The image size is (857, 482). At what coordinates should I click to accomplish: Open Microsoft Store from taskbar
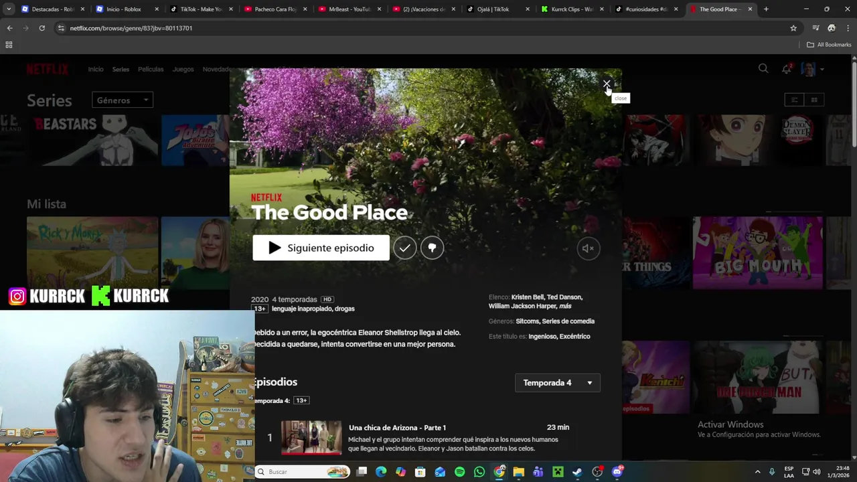point(420,472)
